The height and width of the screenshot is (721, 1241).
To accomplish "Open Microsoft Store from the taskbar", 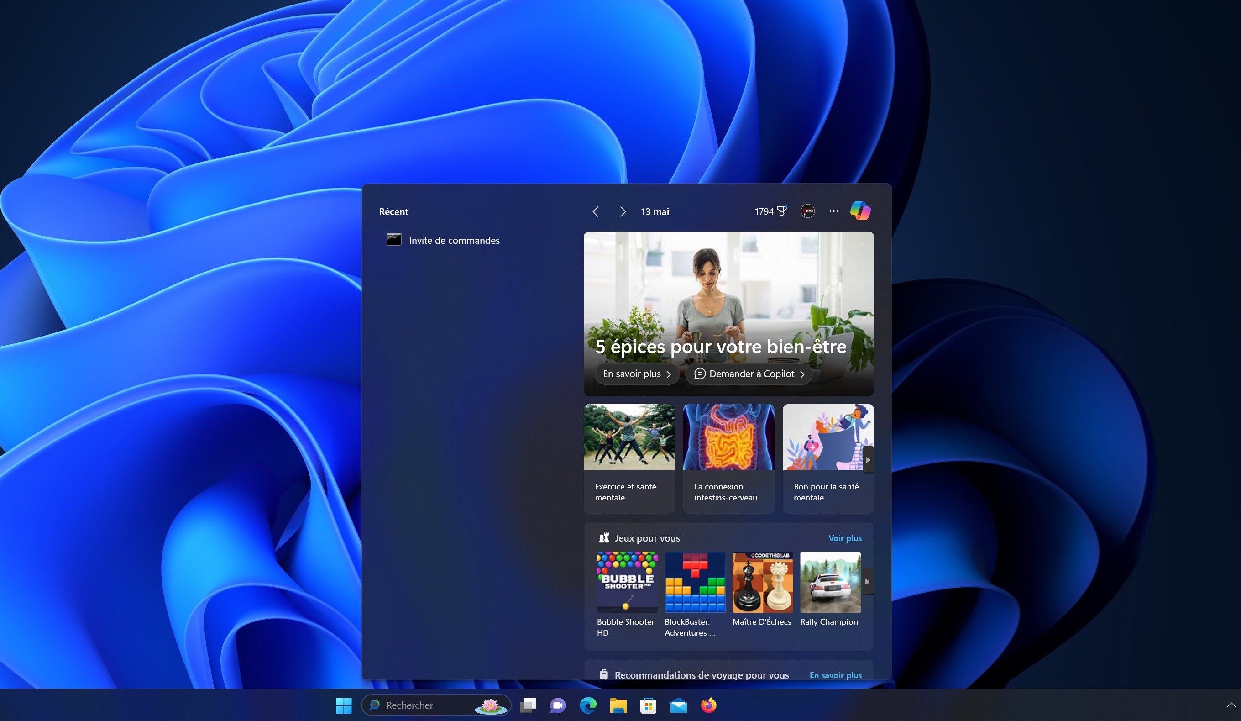I will 648,705.
